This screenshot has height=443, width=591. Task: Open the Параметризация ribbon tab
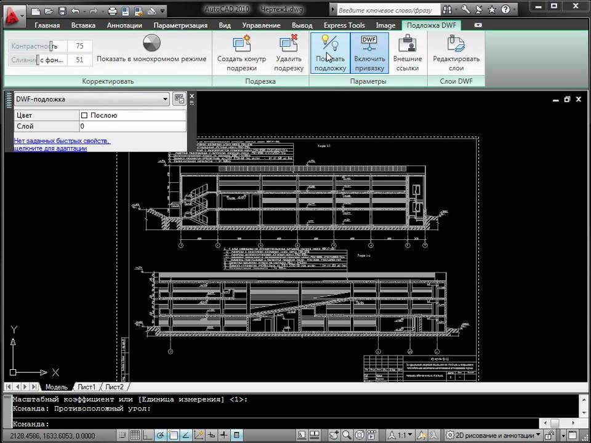point(180,25)
